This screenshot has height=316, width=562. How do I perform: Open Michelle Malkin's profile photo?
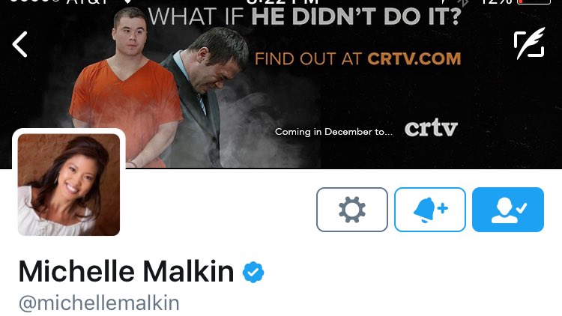[x=69, y=184]
